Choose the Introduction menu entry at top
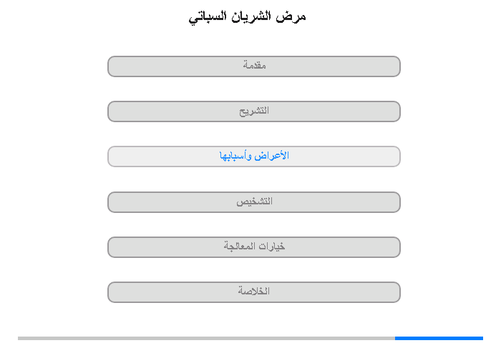Image resolution: width=501 pixels, height=343 pixels. [x=254, y=66]
